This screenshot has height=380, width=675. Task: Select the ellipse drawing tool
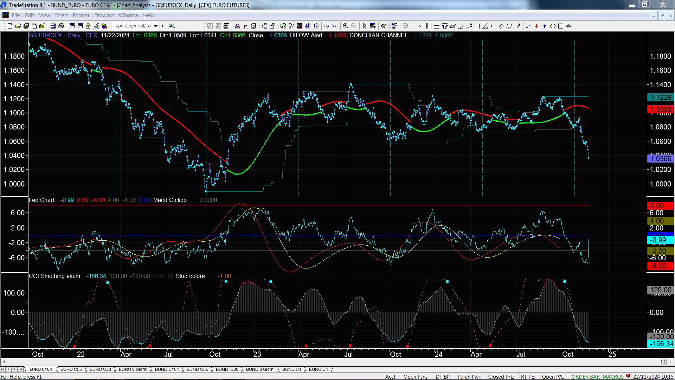(553, 26)
